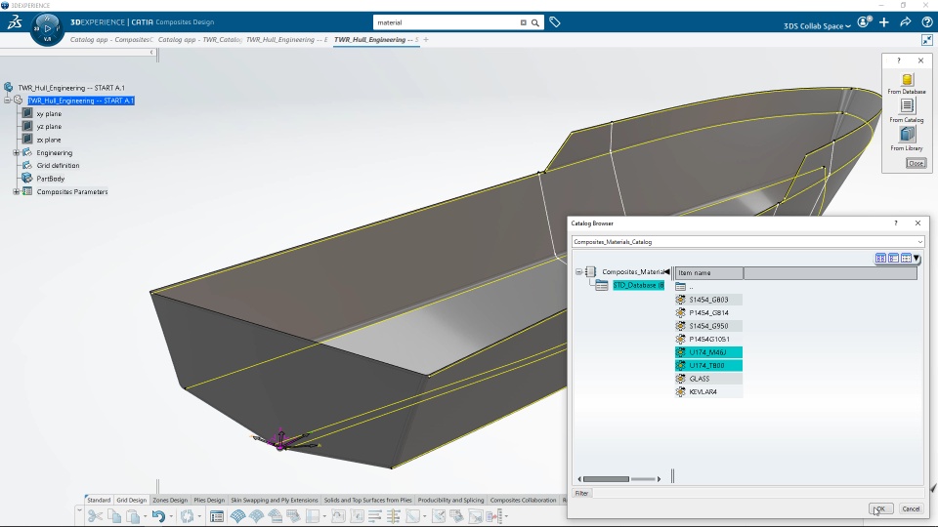Switch to Grid Design tab

[x=131, y=500]
